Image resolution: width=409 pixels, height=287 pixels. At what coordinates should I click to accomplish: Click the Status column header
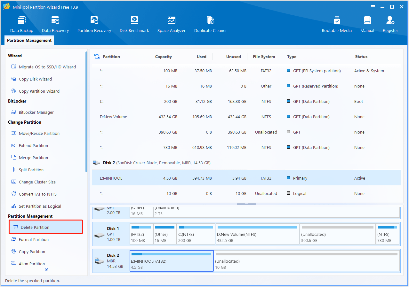[x=361, y=57]
